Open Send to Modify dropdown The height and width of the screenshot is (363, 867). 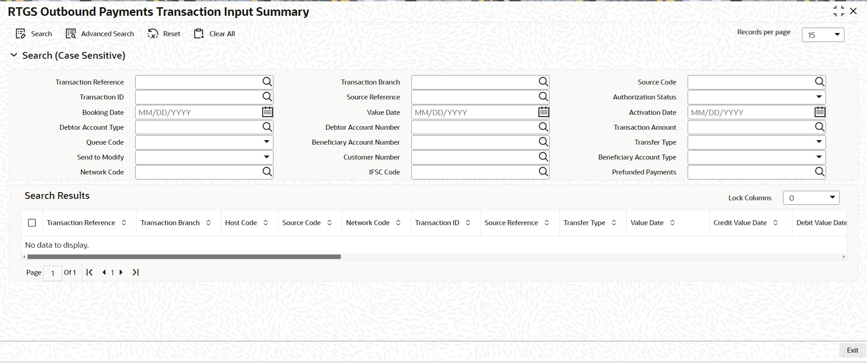click(204, 157)
